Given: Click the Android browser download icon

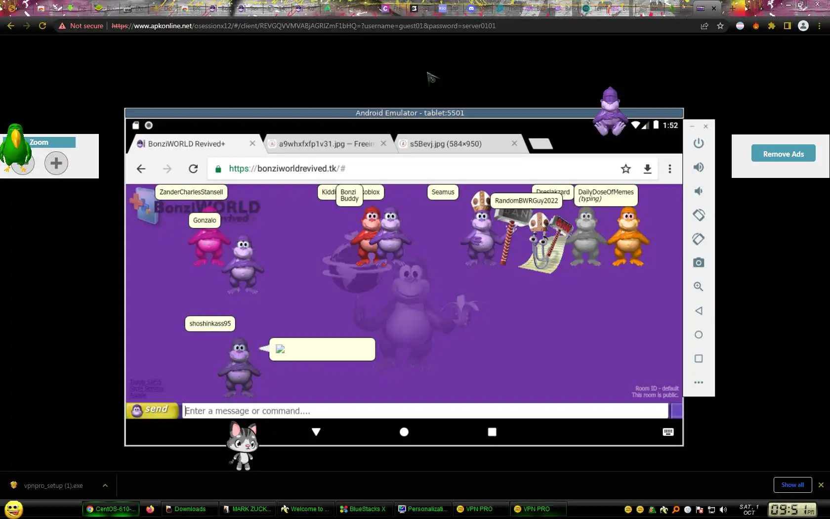Looking at the screenshot, I should tap(647, 169).
